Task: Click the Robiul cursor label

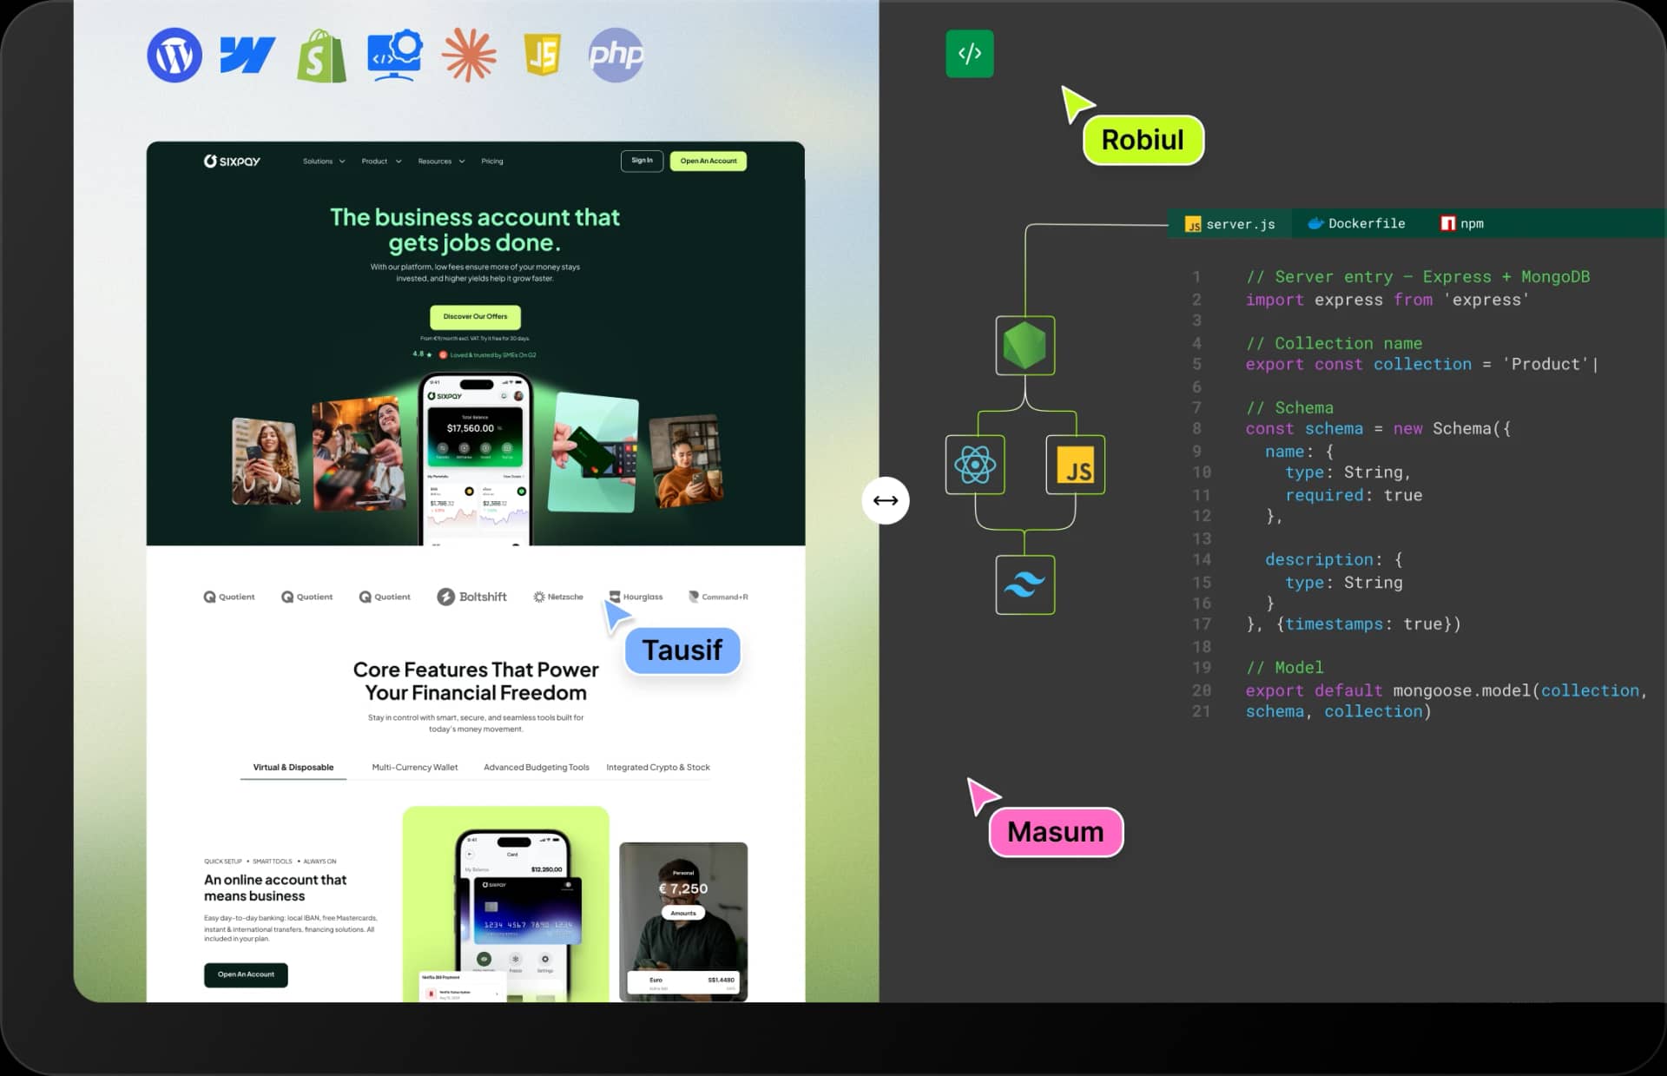Action: [x=1143, y=140]
